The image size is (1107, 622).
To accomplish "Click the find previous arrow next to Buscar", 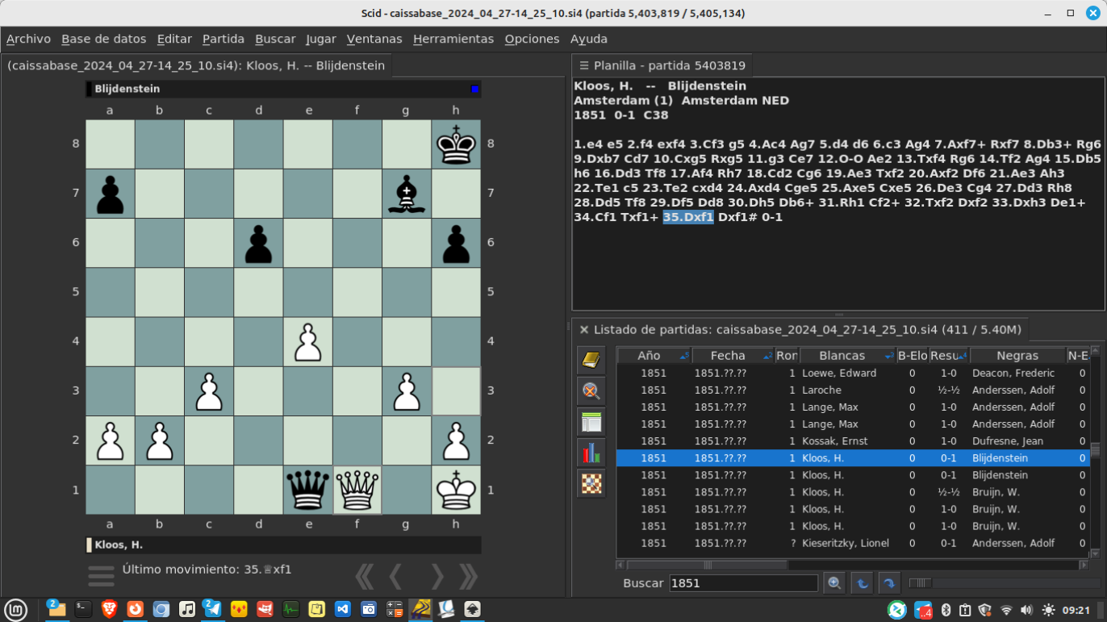I will 862,583.
